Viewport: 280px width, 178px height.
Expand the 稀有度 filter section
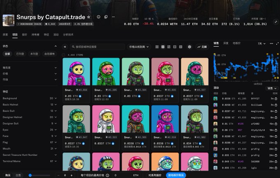(30, 68)
